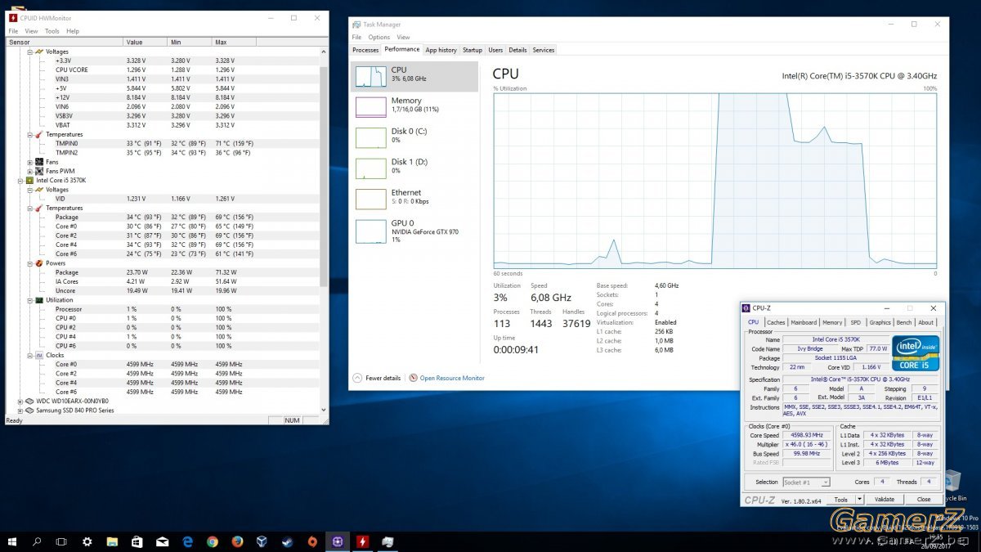
Task: Click the CPU-Z Tools button
Action: point(841,499)
